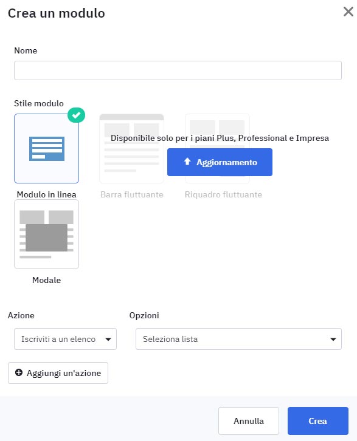Viewport: 357px width, 441px height.
Task: Click the Stile modulo label
Action: 39,103
